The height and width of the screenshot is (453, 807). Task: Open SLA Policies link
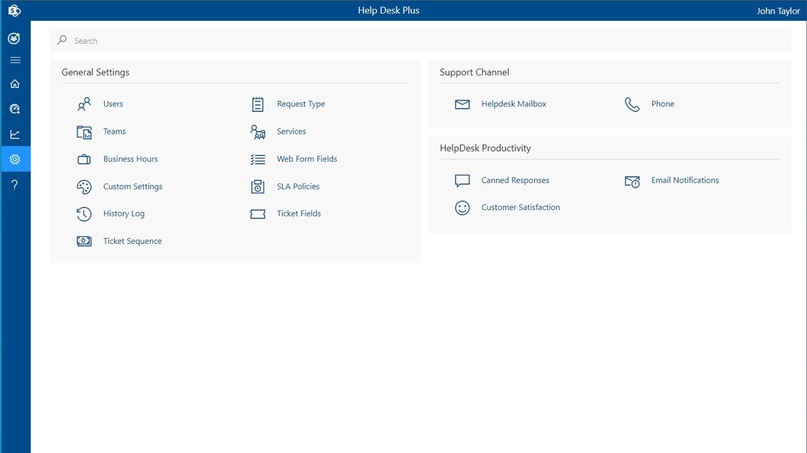click(x=298, y=186)
